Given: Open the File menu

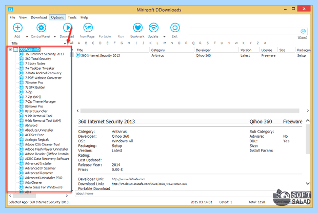Looking at the screenshot, I should 12,17.
